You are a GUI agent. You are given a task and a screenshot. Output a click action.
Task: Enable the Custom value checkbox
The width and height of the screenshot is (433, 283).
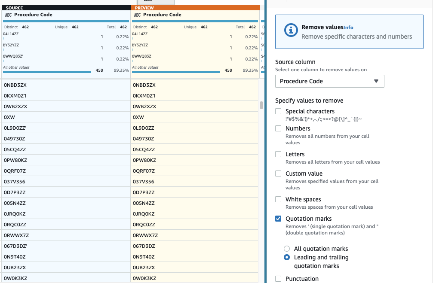click(278, 173)
